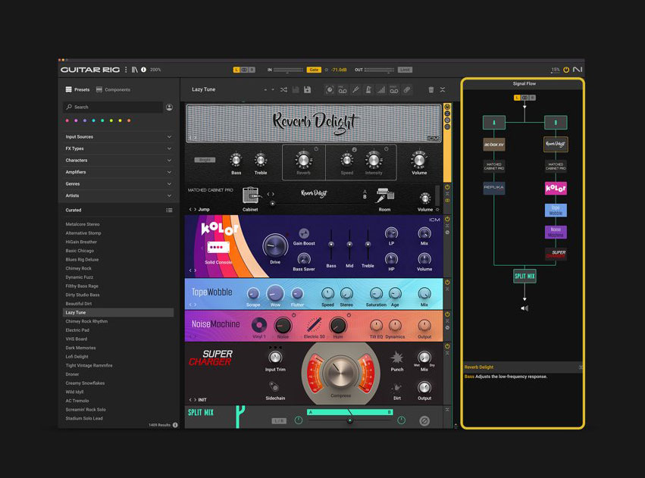Click the L/R button in Split Mix
This screenshot has height=478, width=645.
click(x=278, y=421)
